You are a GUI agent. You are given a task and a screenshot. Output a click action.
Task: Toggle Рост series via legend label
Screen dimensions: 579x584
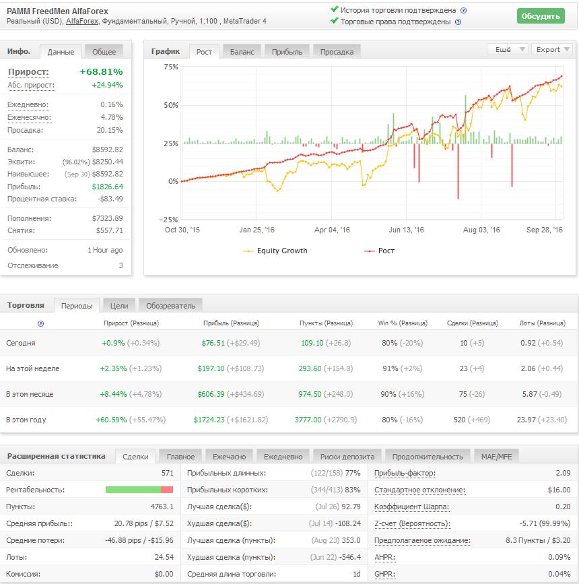tap(386, 251)
